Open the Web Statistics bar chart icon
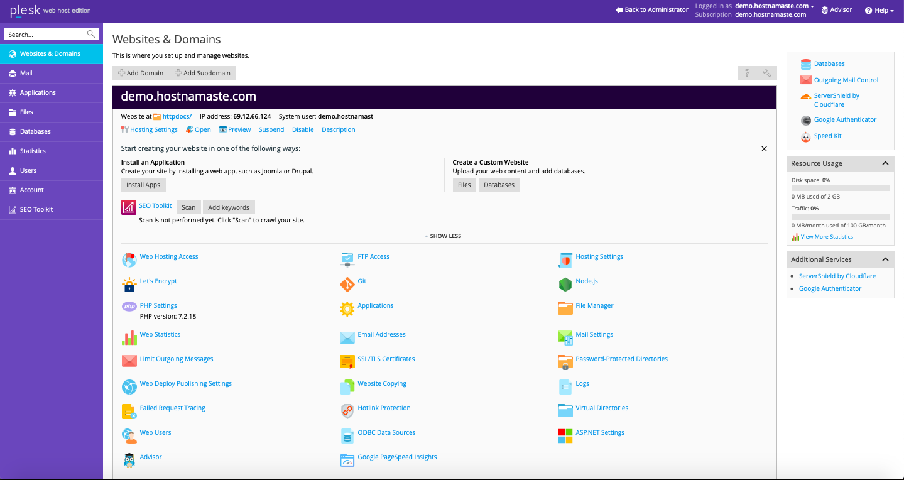 click(129, 337)
